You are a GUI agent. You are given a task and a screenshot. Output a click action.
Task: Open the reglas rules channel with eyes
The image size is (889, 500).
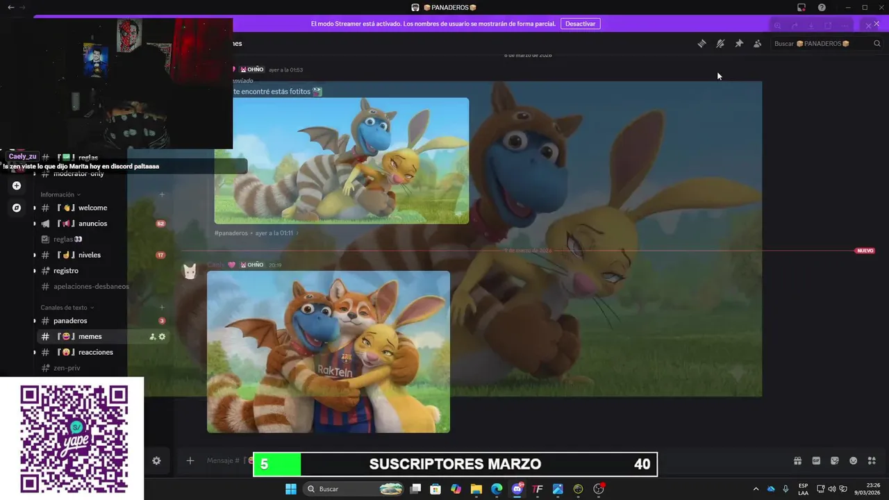click(103, 239)
